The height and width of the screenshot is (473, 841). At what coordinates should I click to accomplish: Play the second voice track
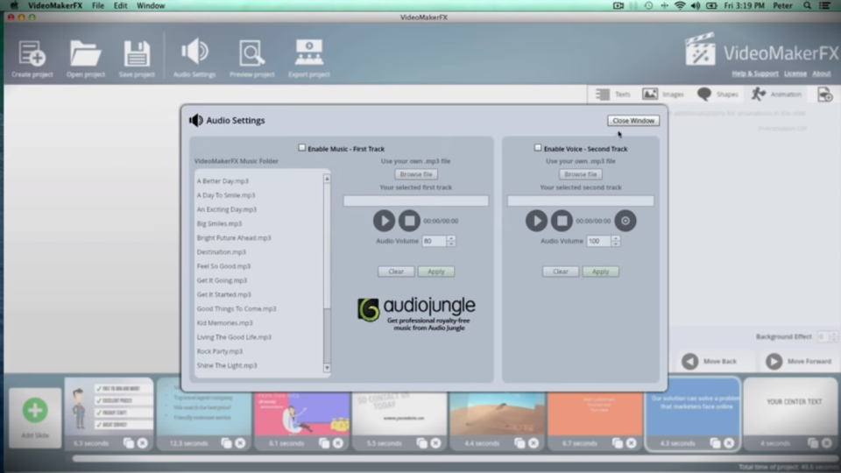click(x=536, y=221)
